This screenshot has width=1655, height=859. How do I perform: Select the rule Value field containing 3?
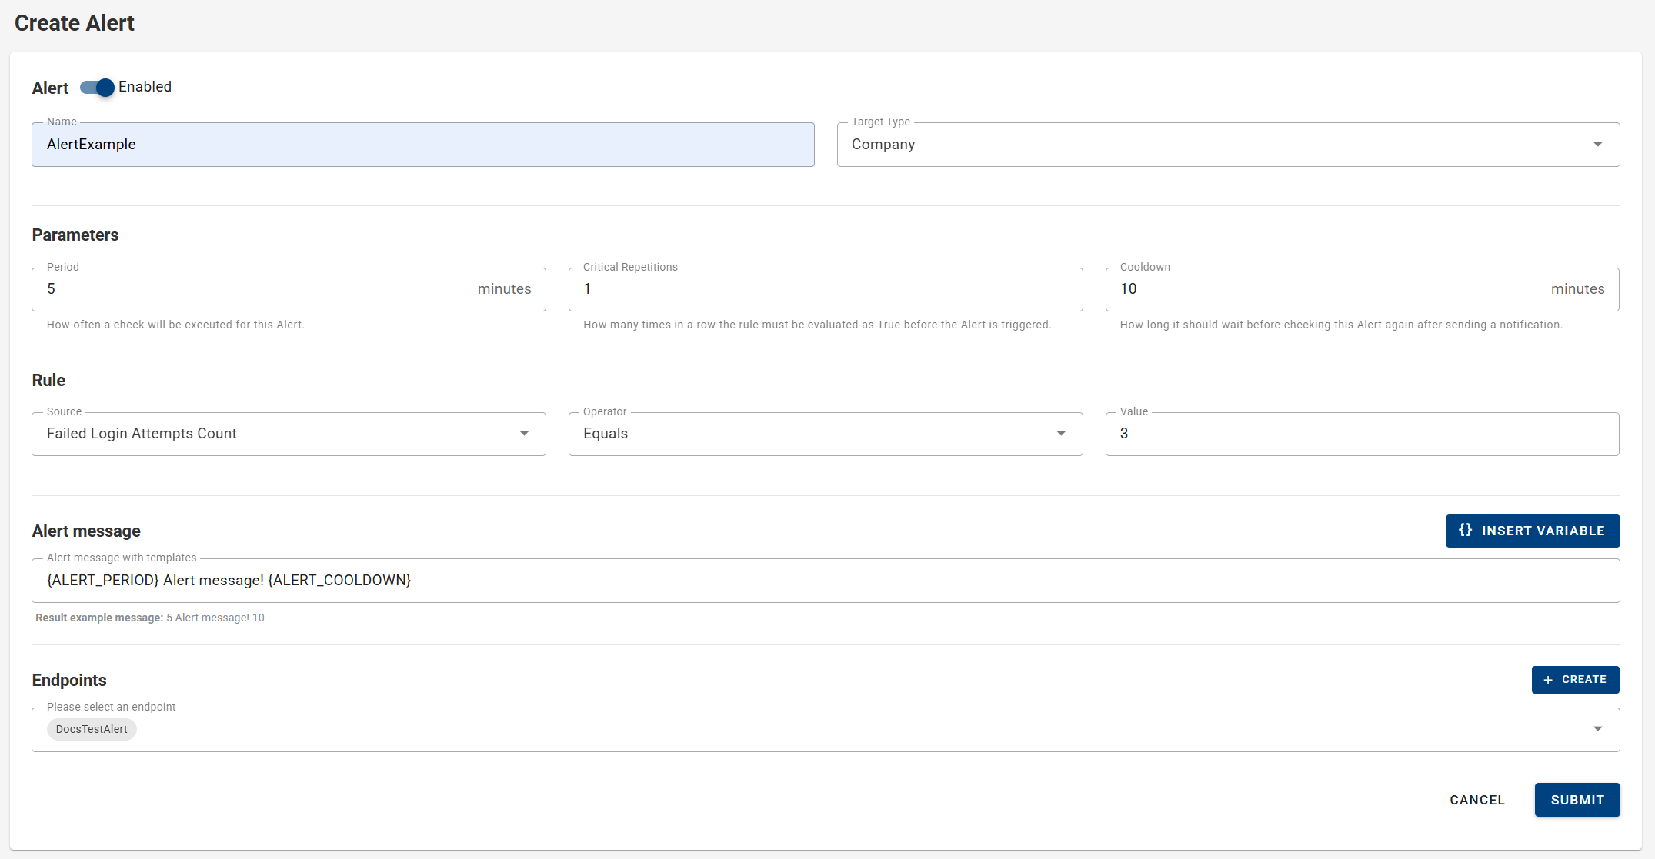[x=1362, y=434]
